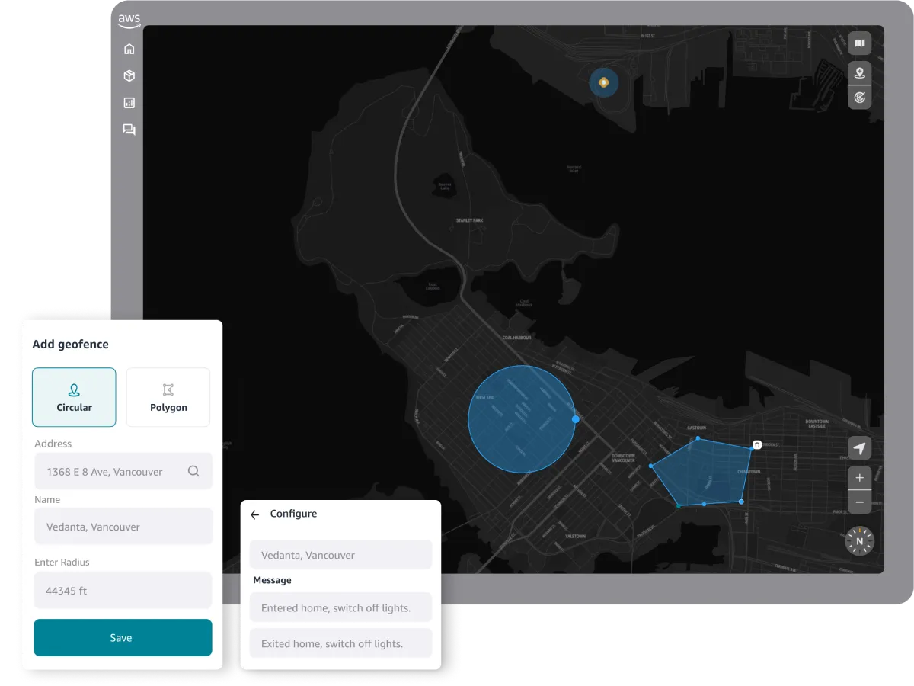
Task: Open the map style picker icon
Action: click(x=859, y=43)
